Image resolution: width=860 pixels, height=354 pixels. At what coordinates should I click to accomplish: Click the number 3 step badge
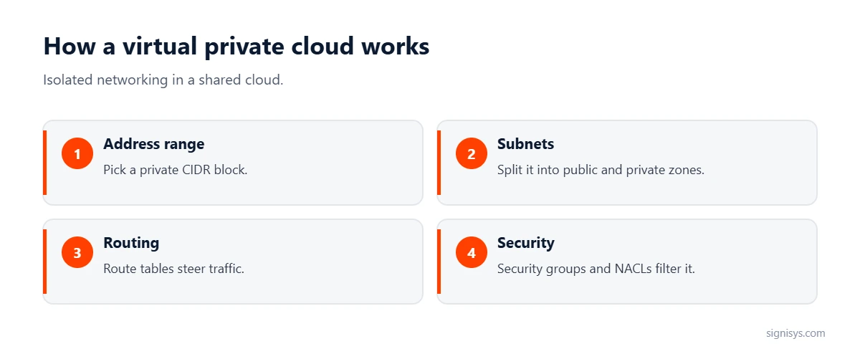(x=77, y=253)
